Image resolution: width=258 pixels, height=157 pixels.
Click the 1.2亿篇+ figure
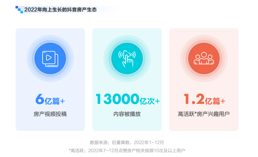pyautogui.click(x=204, y=99)
